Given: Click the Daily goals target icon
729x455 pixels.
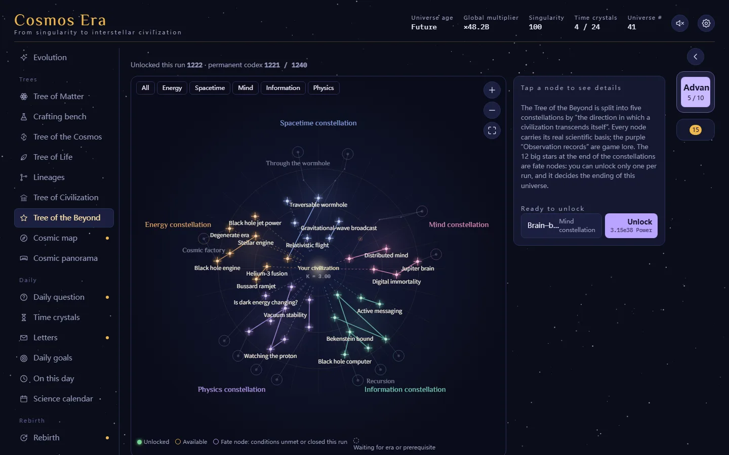Looking at the screenshot, I should 24,358.
